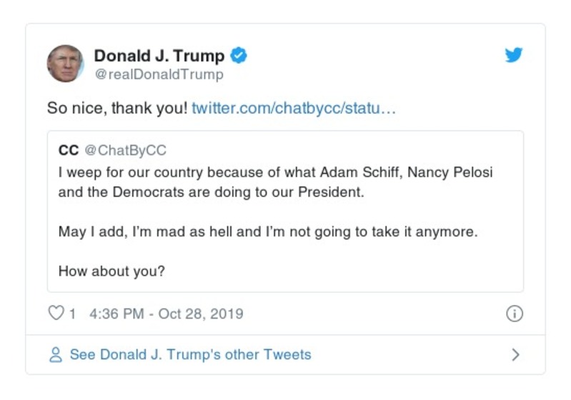Click the 'How about you?' quoted line
The width and height of the screenshot is (571, 400).
coord(111,271)
